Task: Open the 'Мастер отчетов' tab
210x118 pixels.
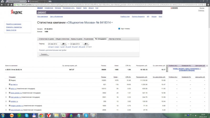Action: 115,39
